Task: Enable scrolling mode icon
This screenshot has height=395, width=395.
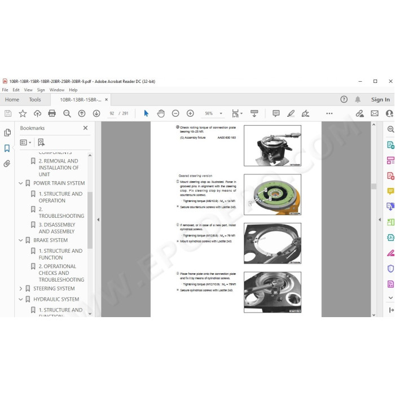Action: (254, 113)
